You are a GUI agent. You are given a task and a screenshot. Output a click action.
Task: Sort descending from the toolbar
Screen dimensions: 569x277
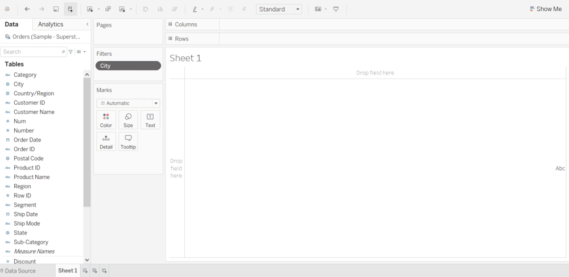tap(175, 9)
